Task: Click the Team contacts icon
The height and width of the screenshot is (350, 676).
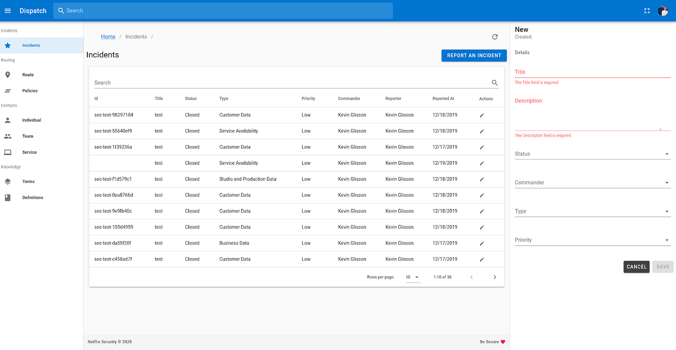Action: (7, 136)
